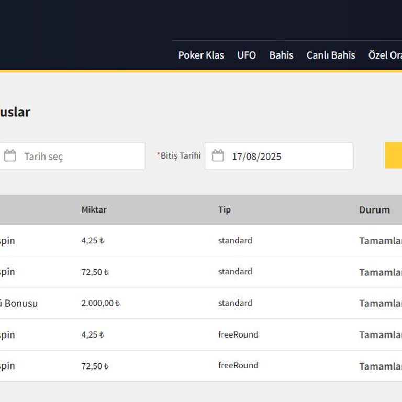
Task: Open the Canlı Bahis page
Action: 331,55
